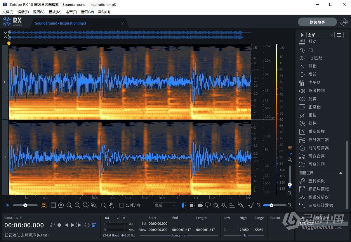The width and height of the screenshot is (351, 242).
Task: Select the magic wand selection tool
Action: coord(224,205)
